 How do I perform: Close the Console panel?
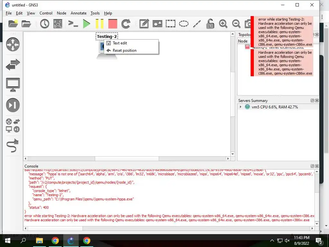(317, 166)
